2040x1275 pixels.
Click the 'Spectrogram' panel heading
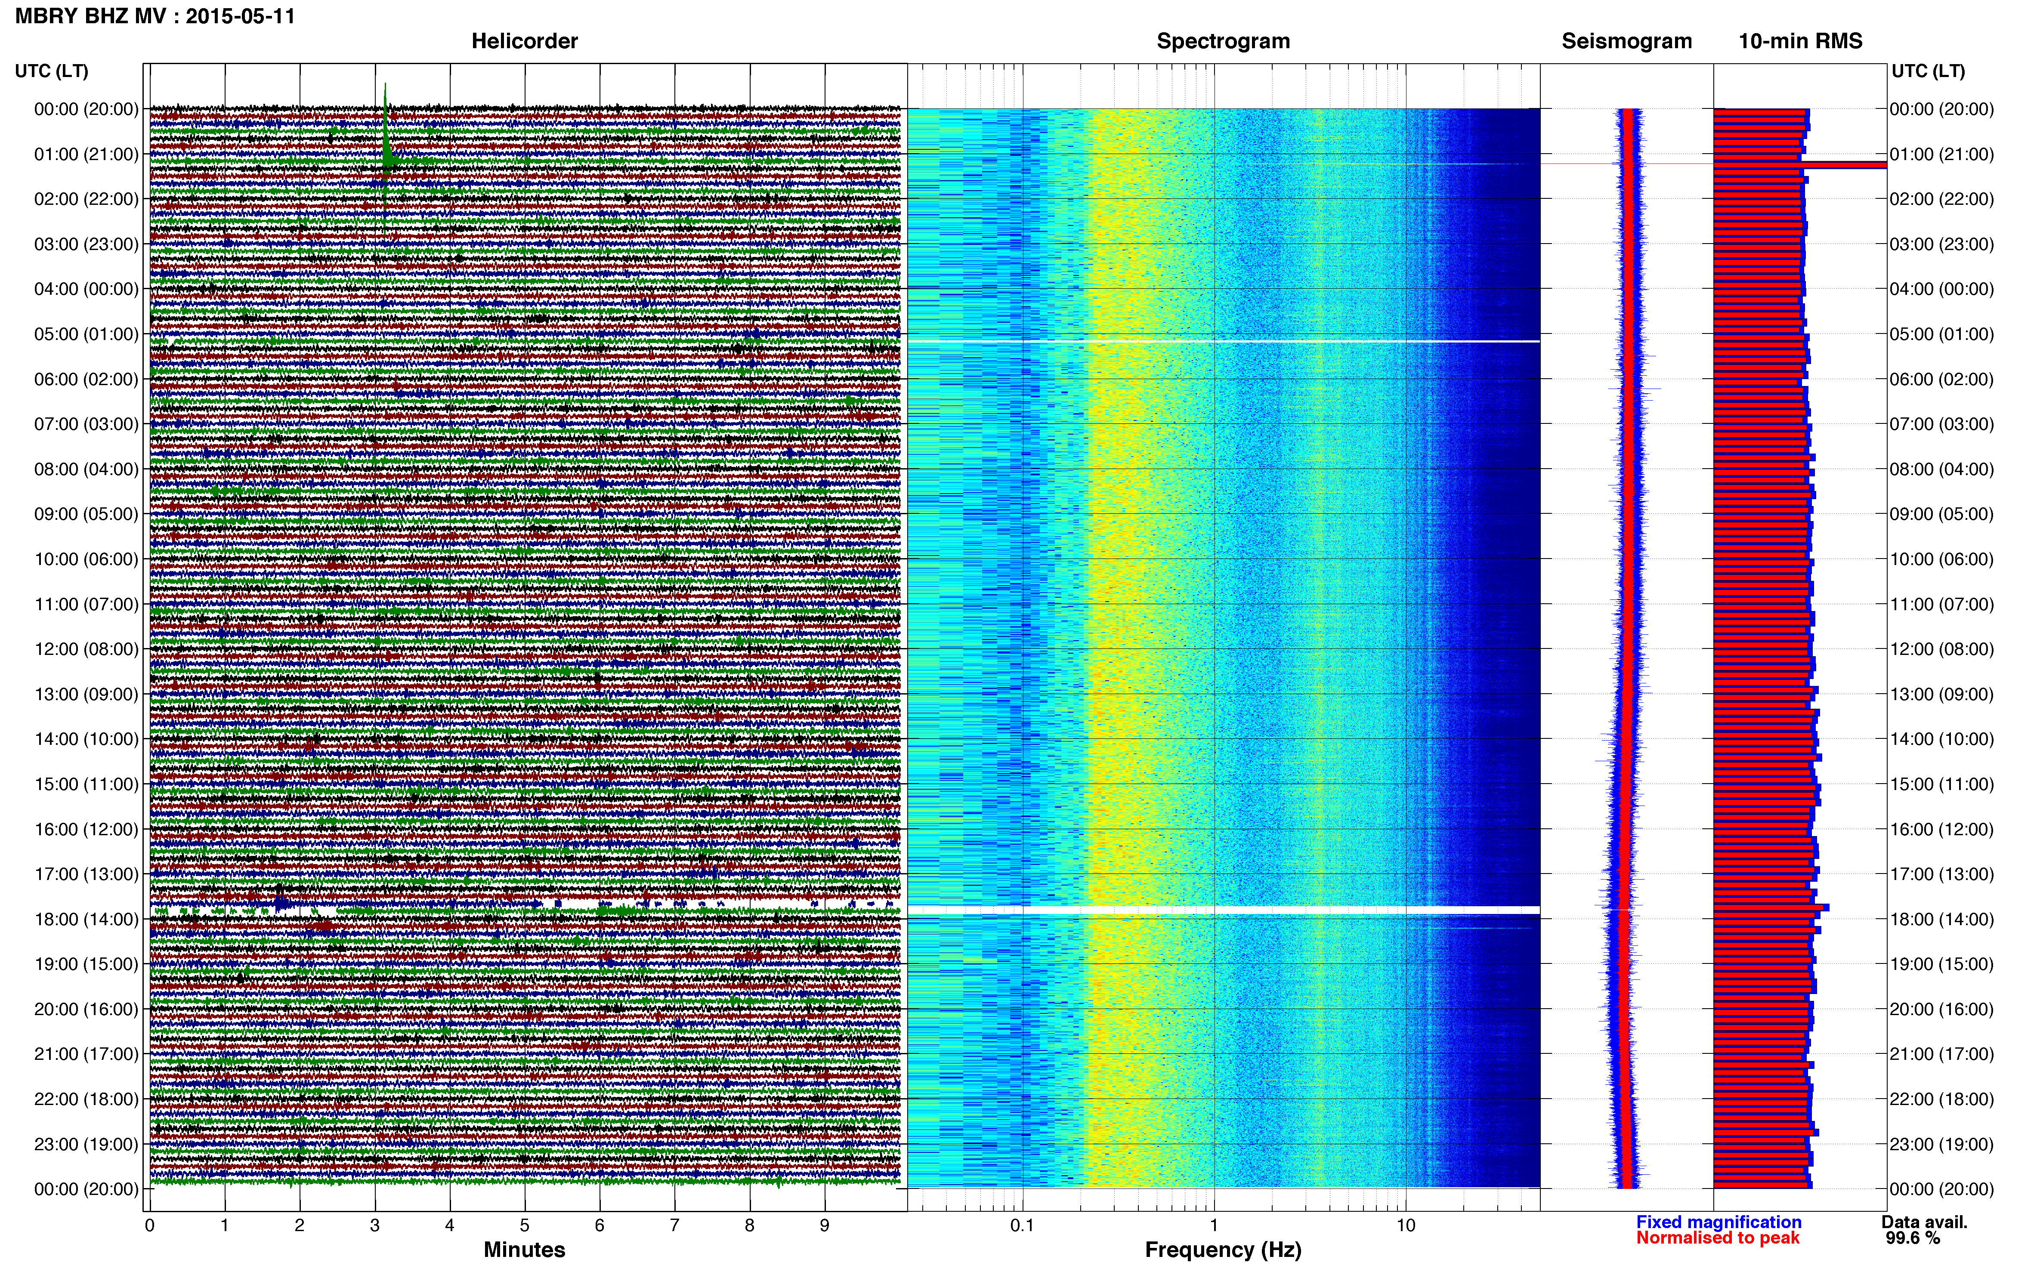coord(1223,41)
